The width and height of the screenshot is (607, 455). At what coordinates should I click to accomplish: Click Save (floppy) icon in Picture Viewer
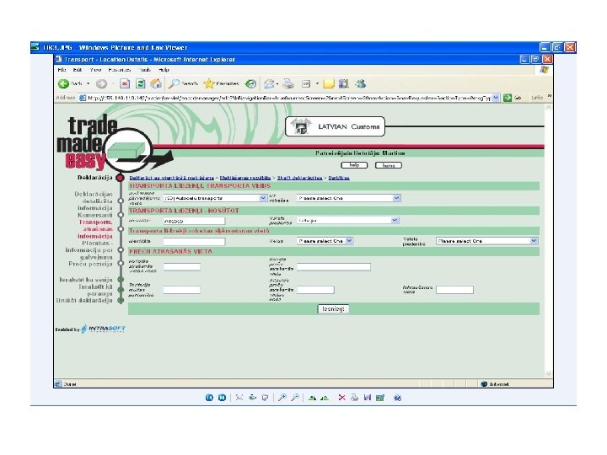click(x=368, y=398)
